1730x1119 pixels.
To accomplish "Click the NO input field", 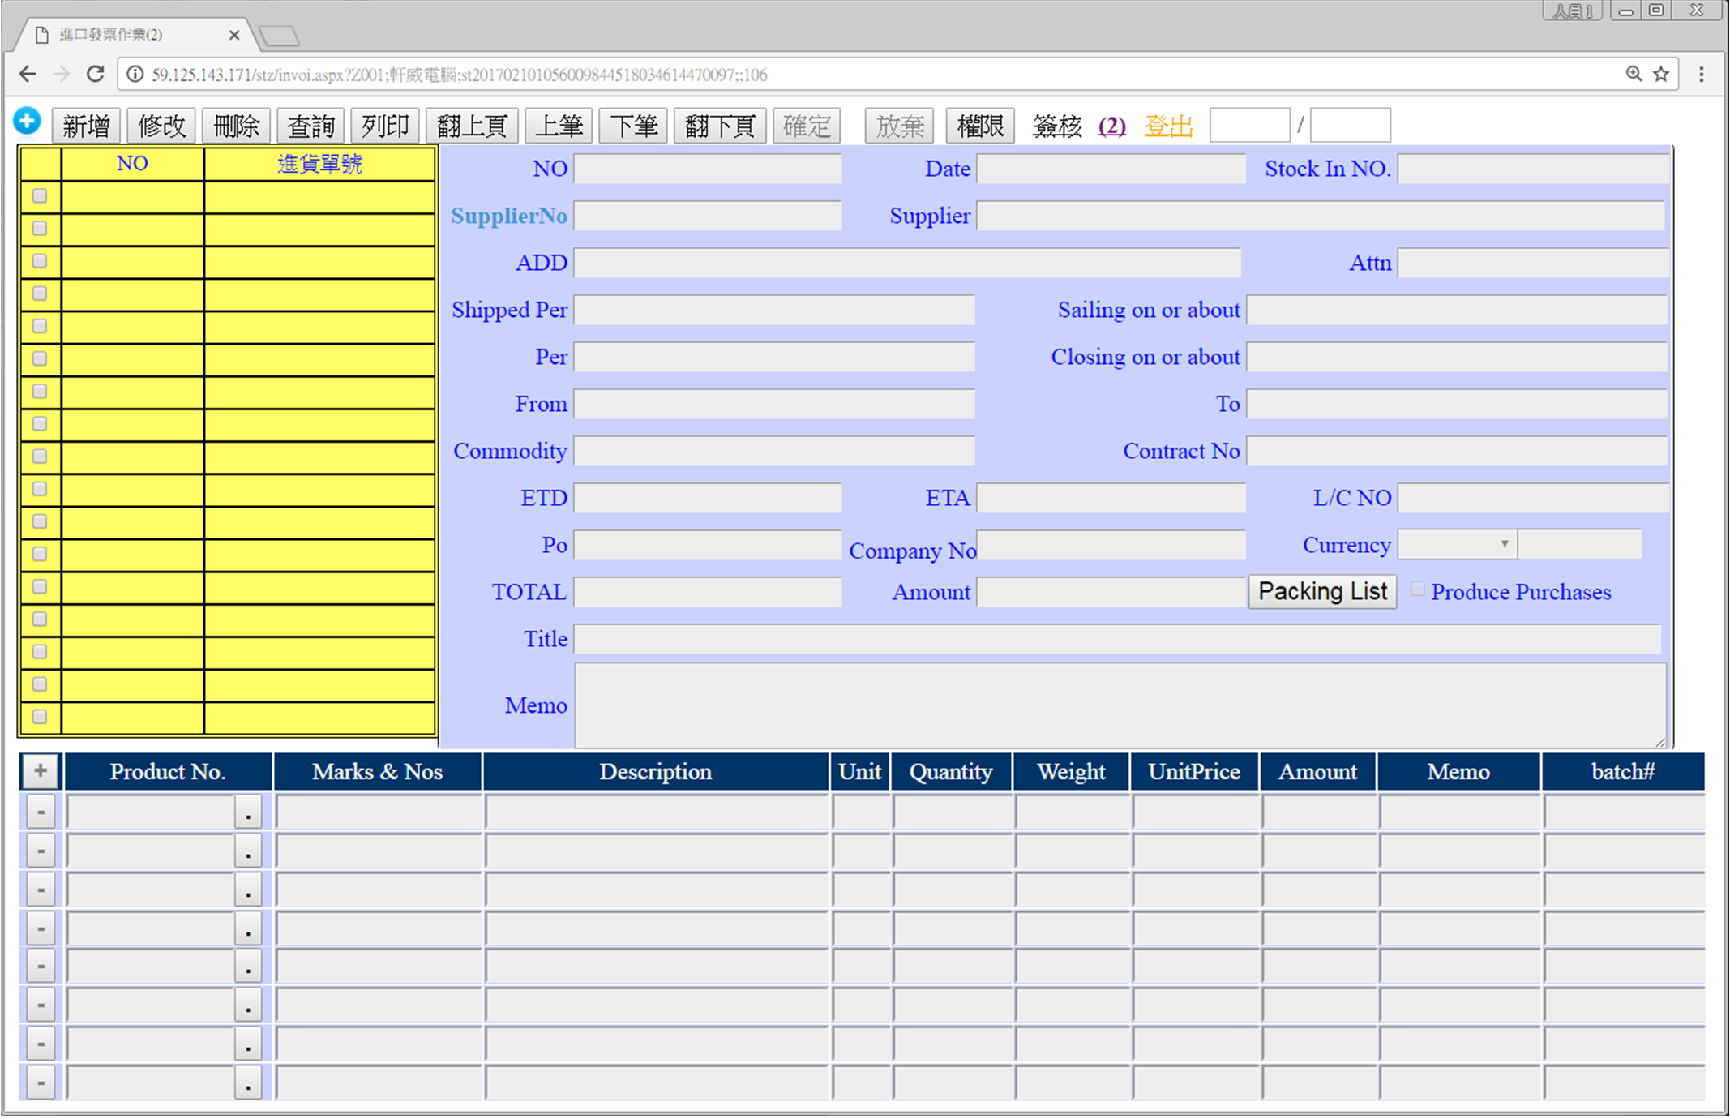I will 708,169.
